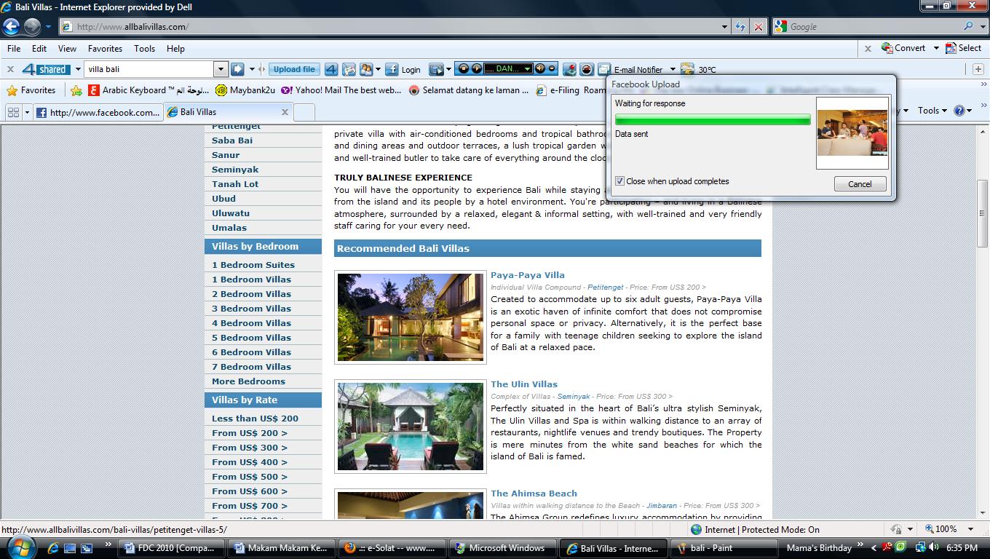Click the green upload progress bar
The height and width of the screenshot is (559, 990).
(713, 119)
